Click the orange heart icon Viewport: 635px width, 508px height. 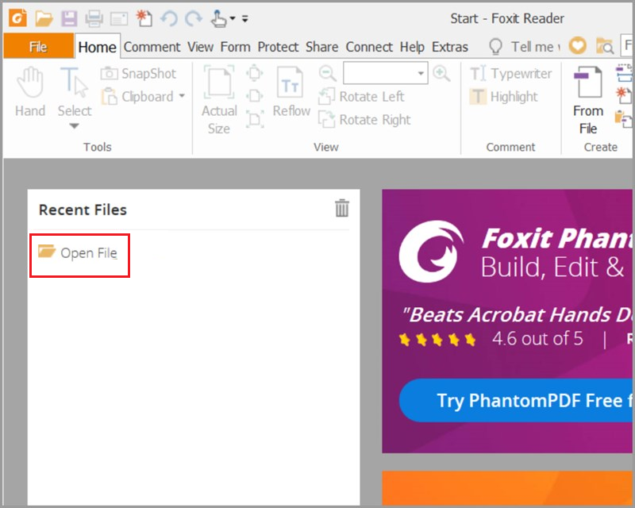coord(578,46)
